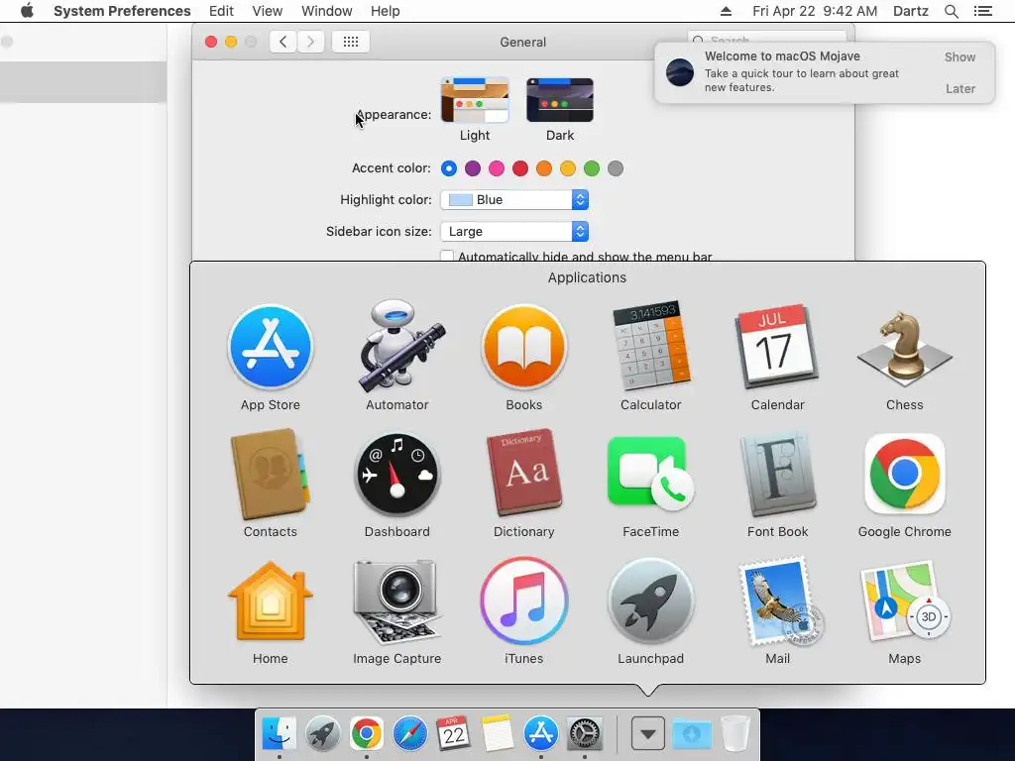This screenshot has width=1015, height=761.
Task: Open the Font Book app
Action: point(777,475)
